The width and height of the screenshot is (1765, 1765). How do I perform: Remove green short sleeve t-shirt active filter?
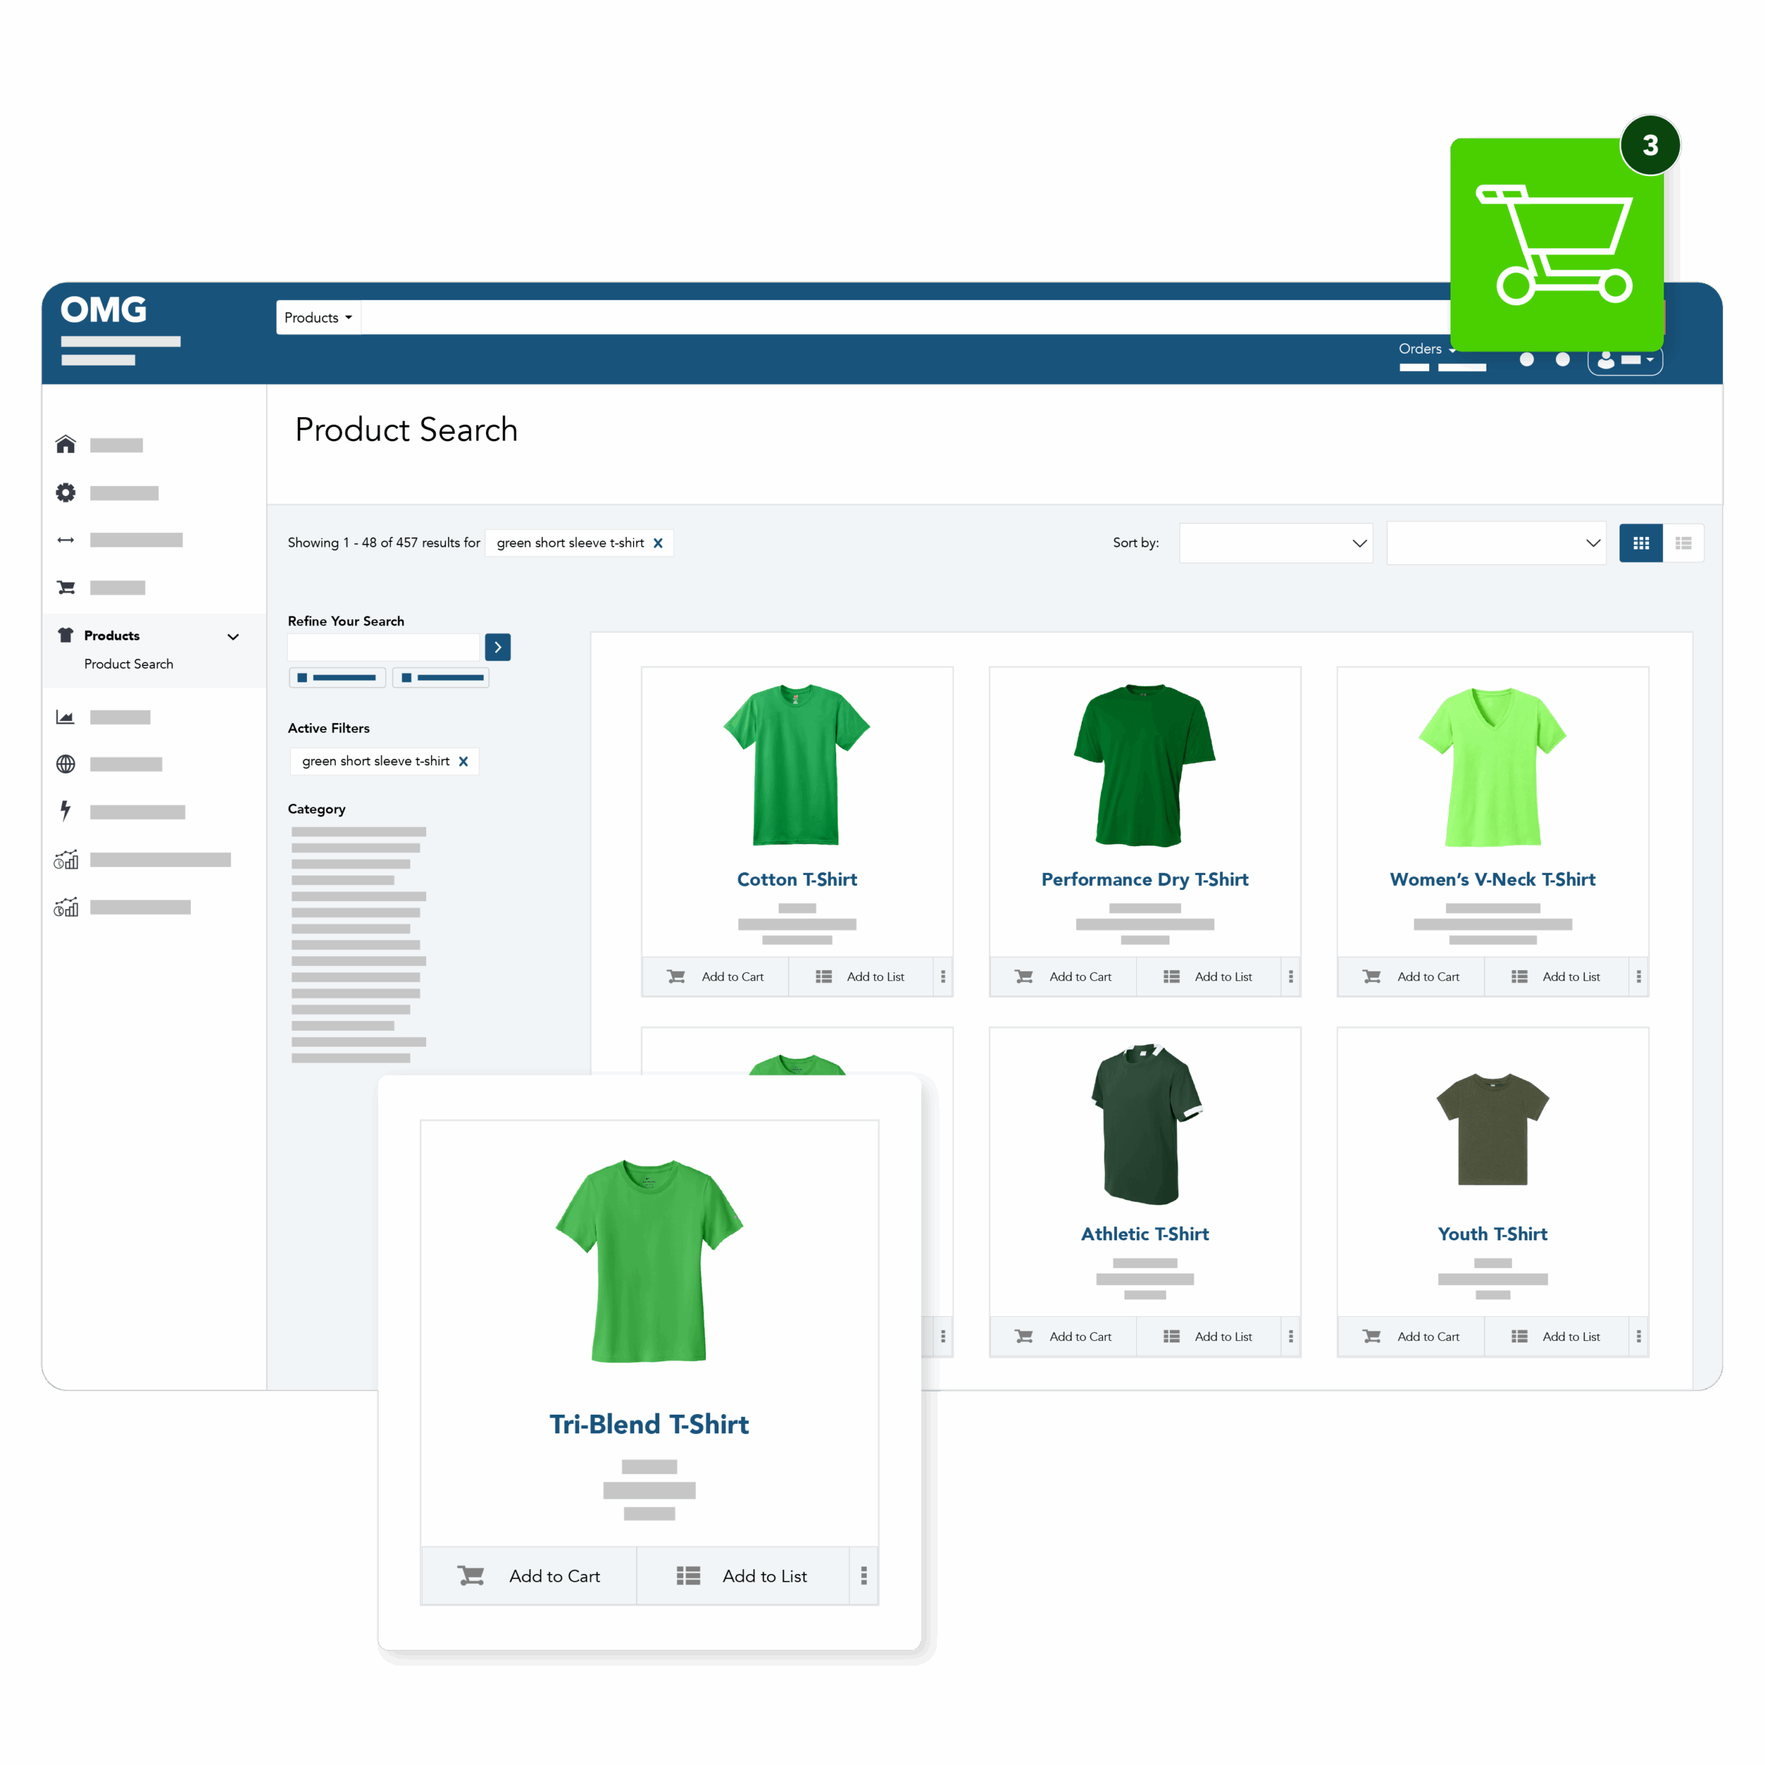[x=463, y=762]
